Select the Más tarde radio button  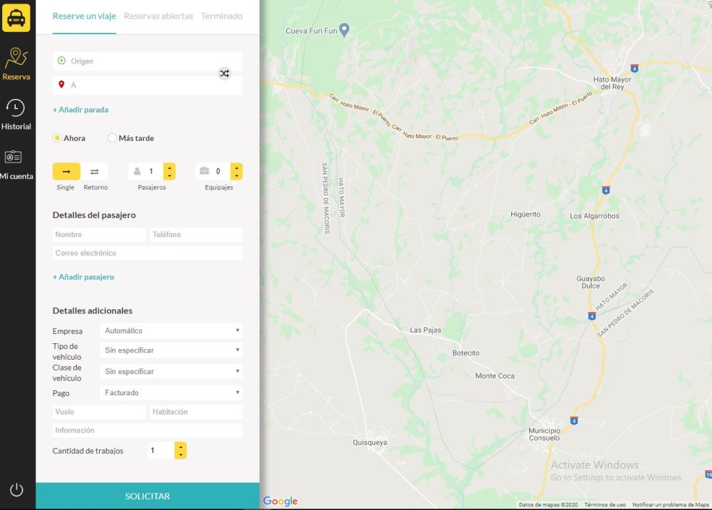(x=112, y=138)
